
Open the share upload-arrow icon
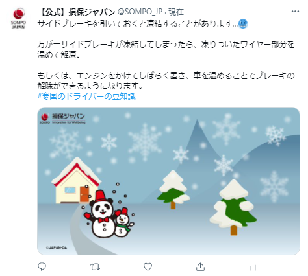[200, 267]
